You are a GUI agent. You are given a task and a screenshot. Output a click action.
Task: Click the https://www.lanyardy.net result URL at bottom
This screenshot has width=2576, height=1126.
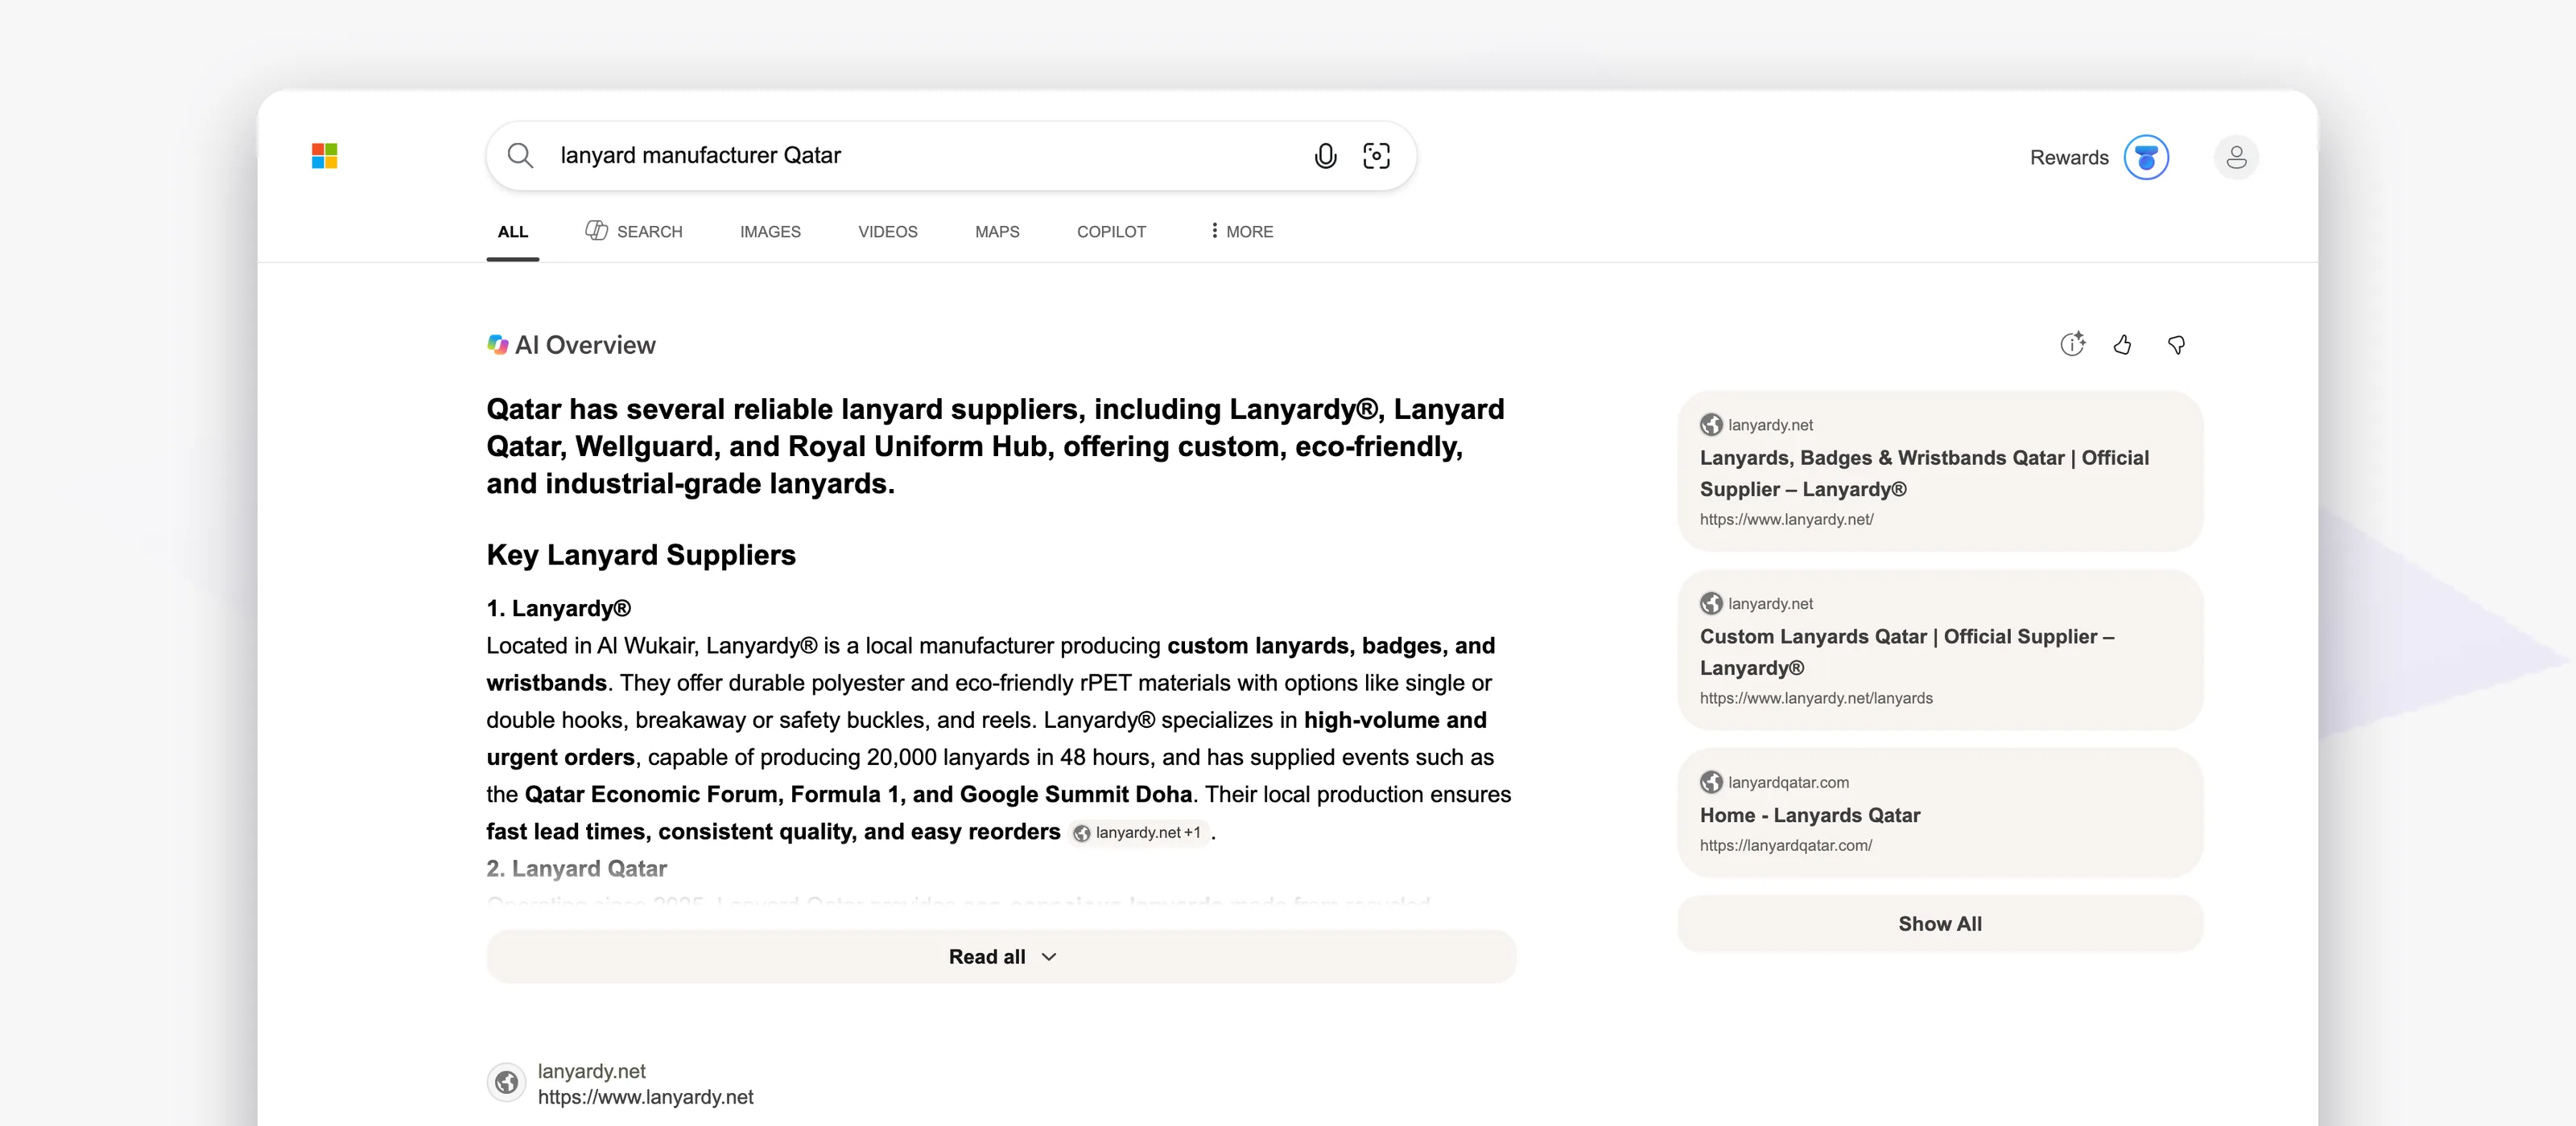tap(645, 1097)
